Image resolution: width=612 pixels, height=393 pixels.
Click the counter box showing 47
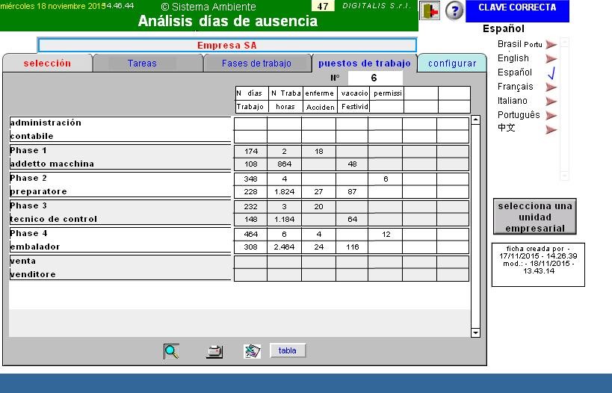point(322,6)
